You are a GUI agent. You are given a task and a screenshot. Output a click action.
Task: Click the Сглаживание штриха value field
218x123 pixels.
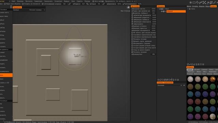(x=64, y=4)
